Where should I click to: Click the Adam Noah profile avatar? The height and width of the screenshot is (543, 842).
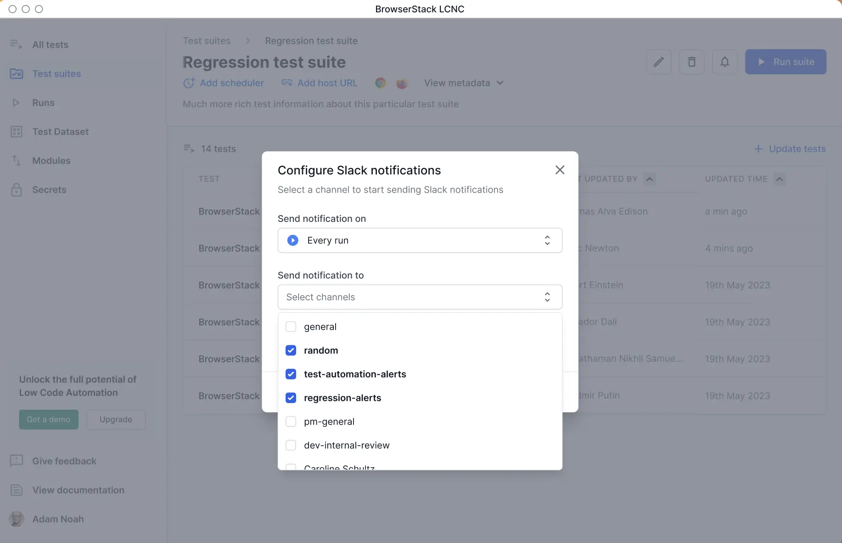[17, 519]
